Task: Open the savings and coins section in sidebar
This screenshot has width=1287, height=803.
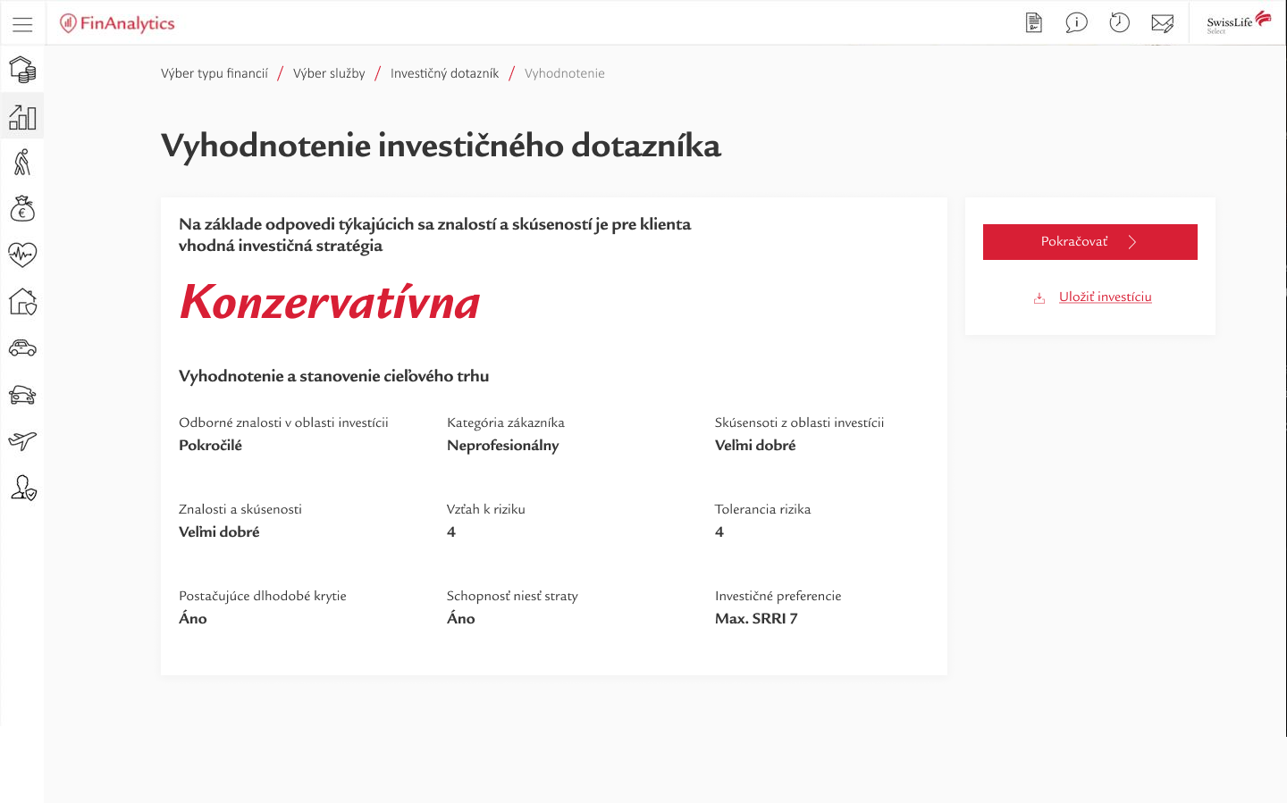Action: click(x=23, y=68)
